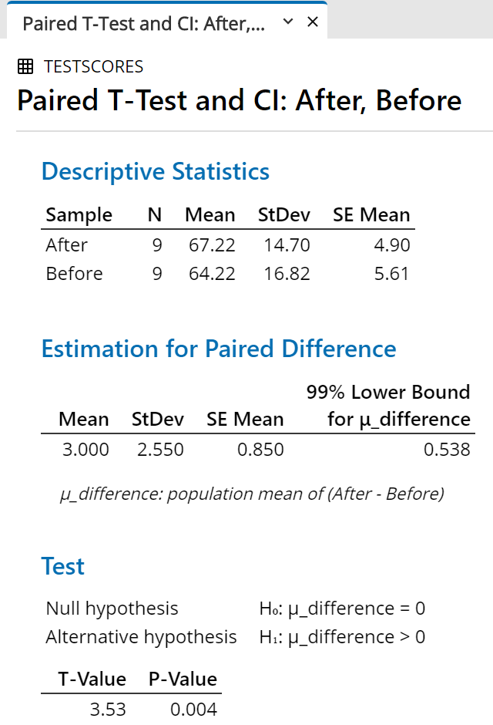Click the paired difference mean 3.000
This screenshot has width=493, height=725.
86,450
